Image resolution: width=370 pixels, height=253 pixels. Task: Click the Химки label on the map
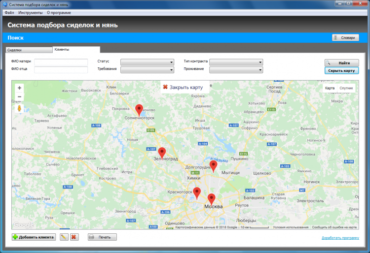[193, 178]
